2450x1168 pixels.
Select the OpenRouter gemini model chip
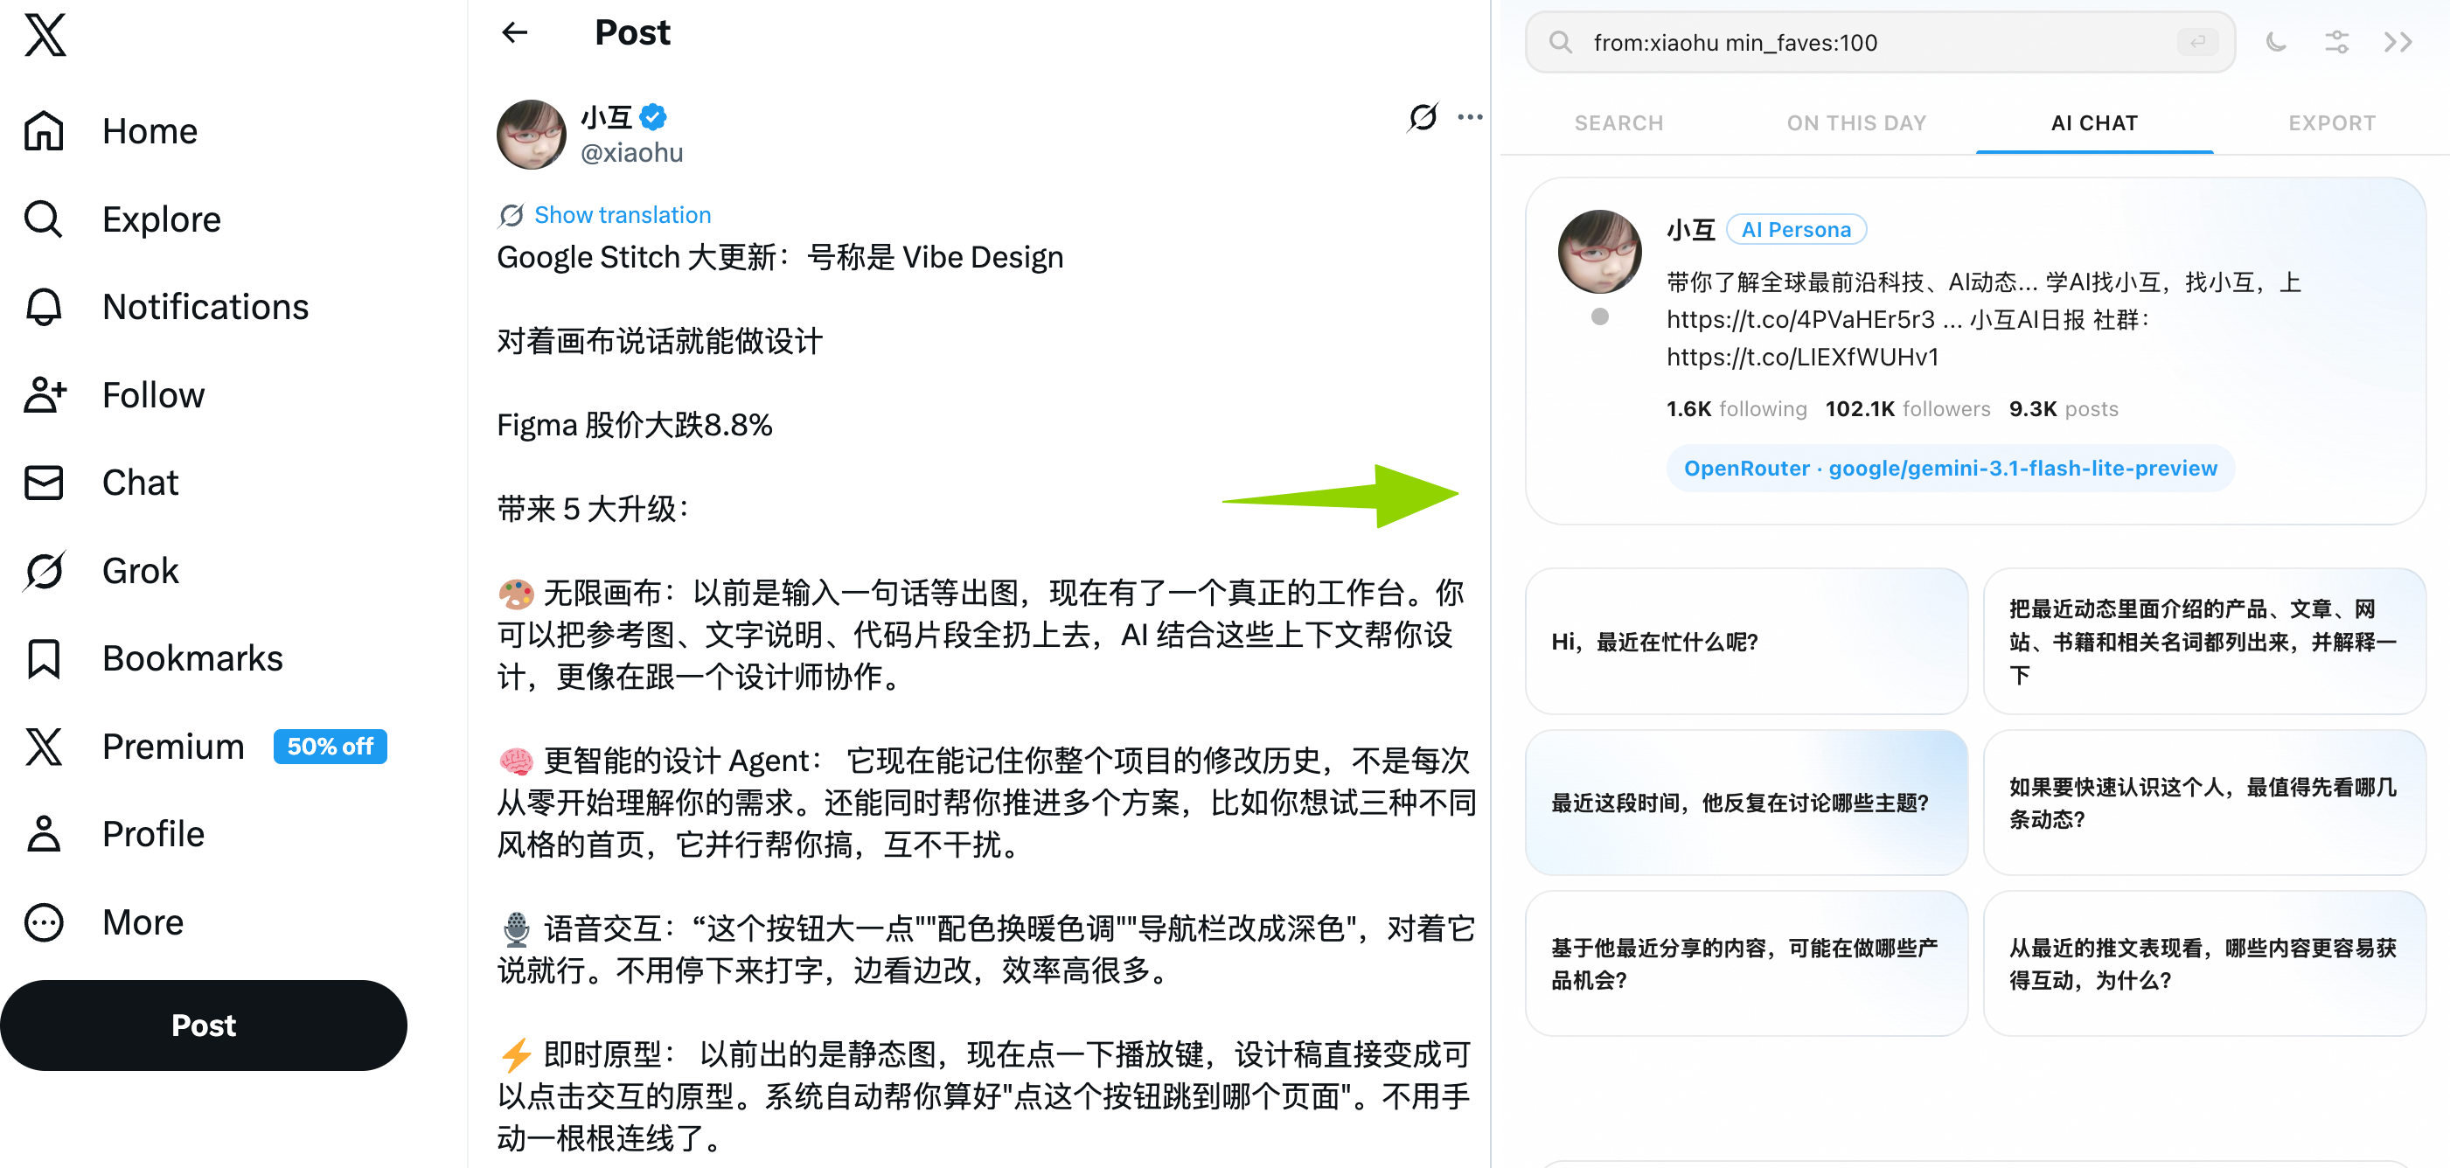1950,468
